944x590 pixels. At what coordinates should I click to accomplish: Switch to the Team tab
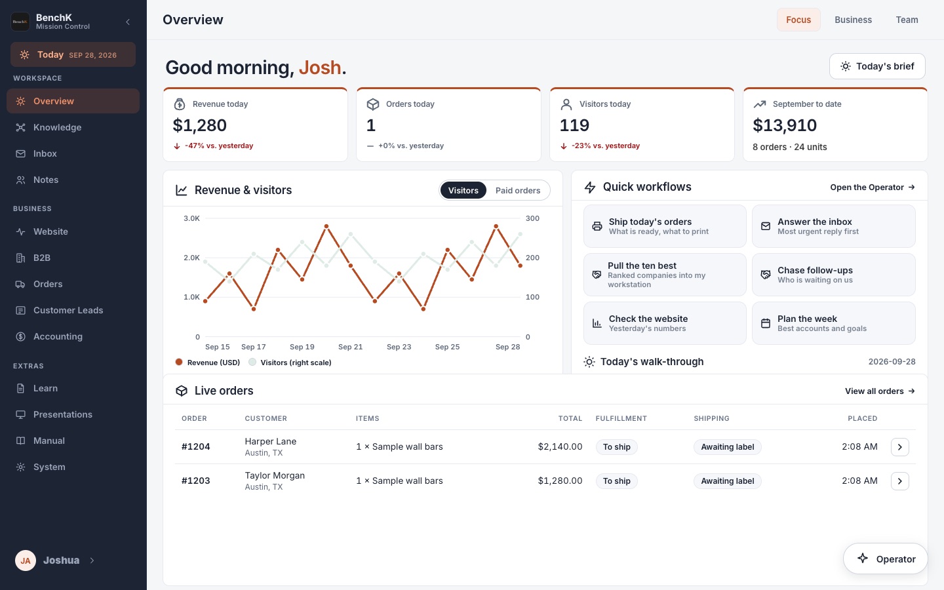pos(907,20)
